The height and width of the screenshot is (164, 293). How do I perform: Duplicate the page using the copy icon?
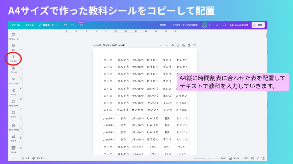[184, 45]
